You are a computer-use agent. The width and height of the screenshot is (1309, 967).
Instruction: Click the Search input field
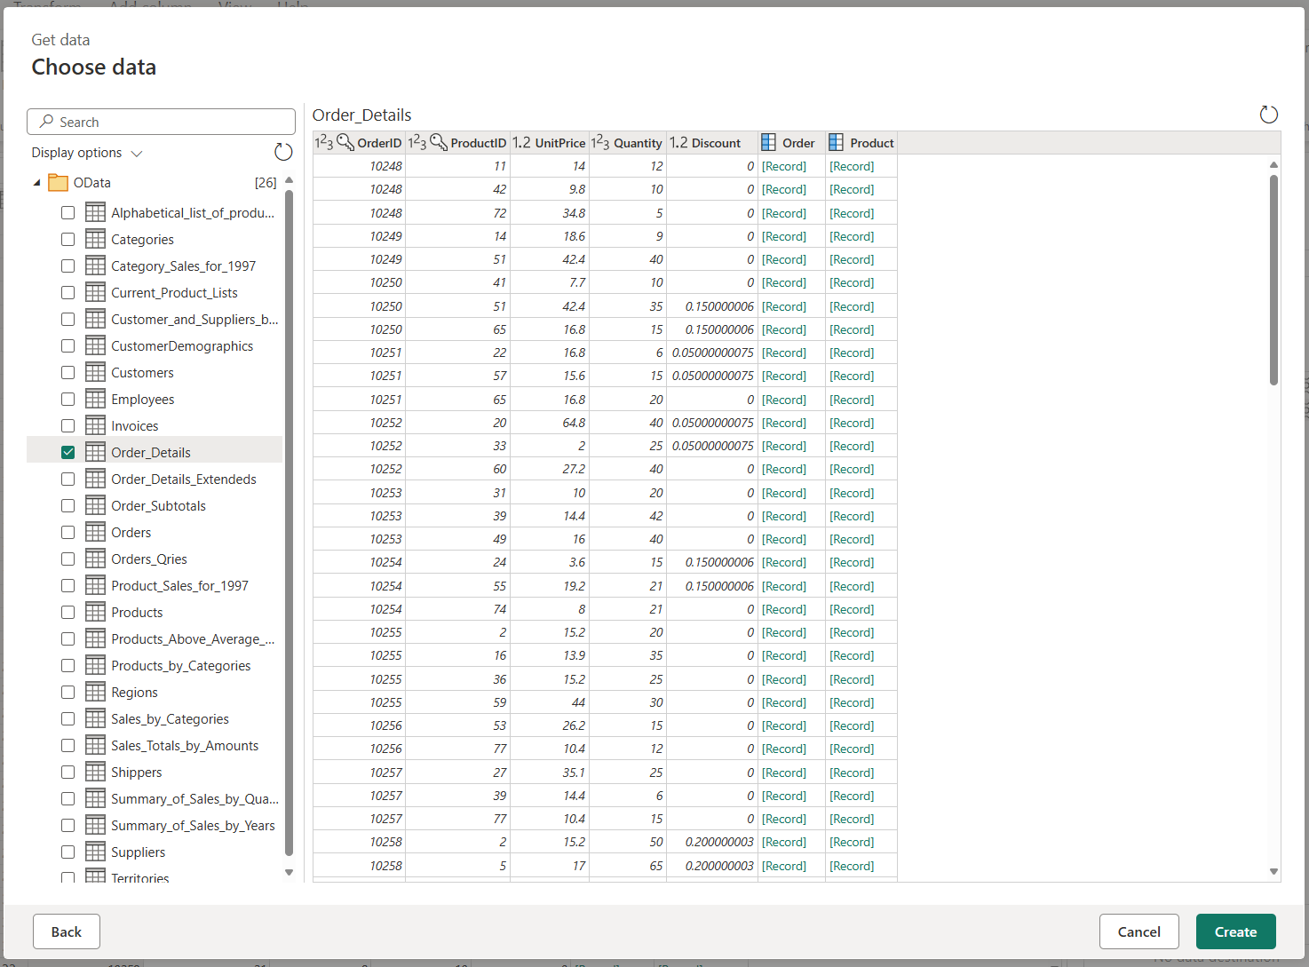(161, 122)
